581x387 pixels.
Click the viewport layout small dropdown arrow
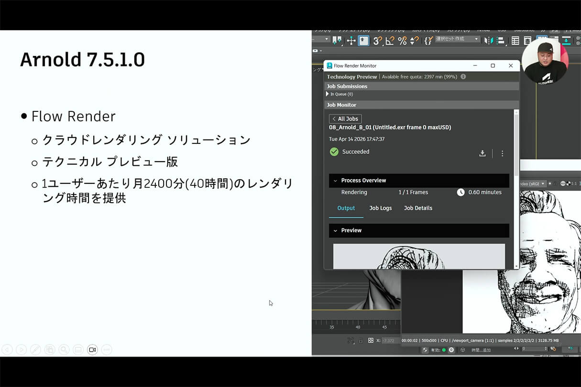click(x=320, y=51)
